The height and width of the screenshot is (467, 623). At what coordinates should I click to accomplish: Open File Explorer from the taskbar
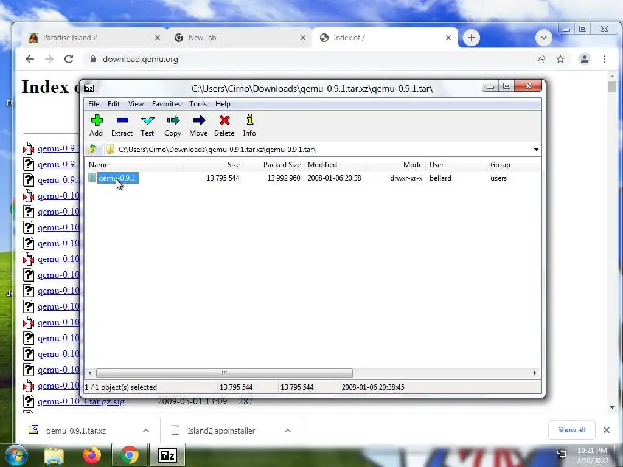pos(54,455)
